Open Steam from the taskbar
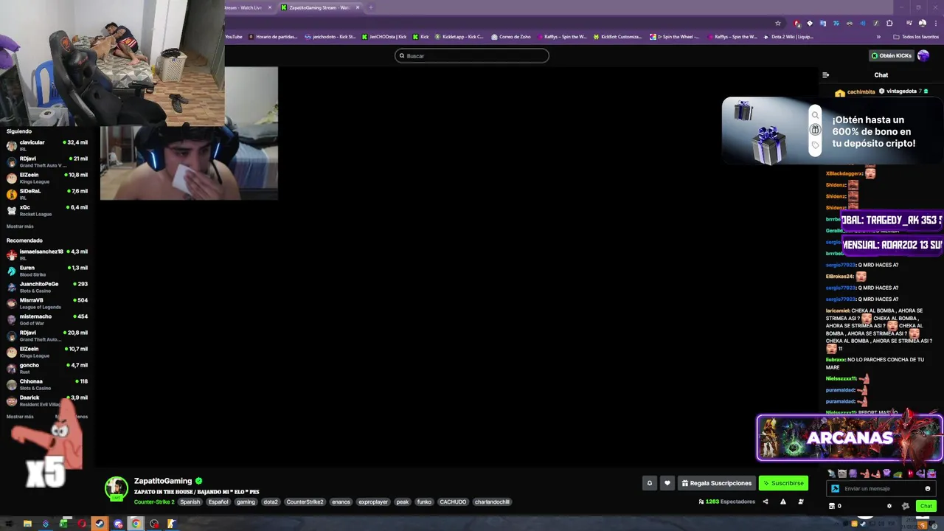 tap(100, 524)
